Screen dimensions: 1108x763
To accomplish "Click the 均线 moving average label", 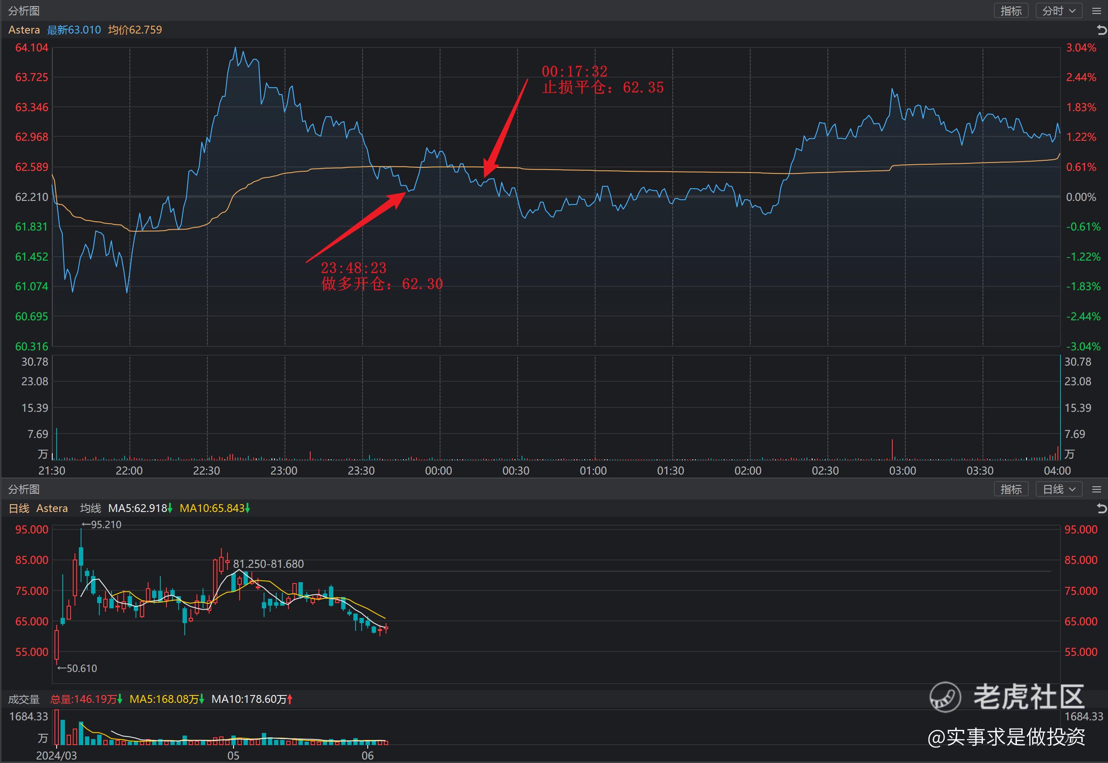I will pyautogui.click(x=90, y=509).
